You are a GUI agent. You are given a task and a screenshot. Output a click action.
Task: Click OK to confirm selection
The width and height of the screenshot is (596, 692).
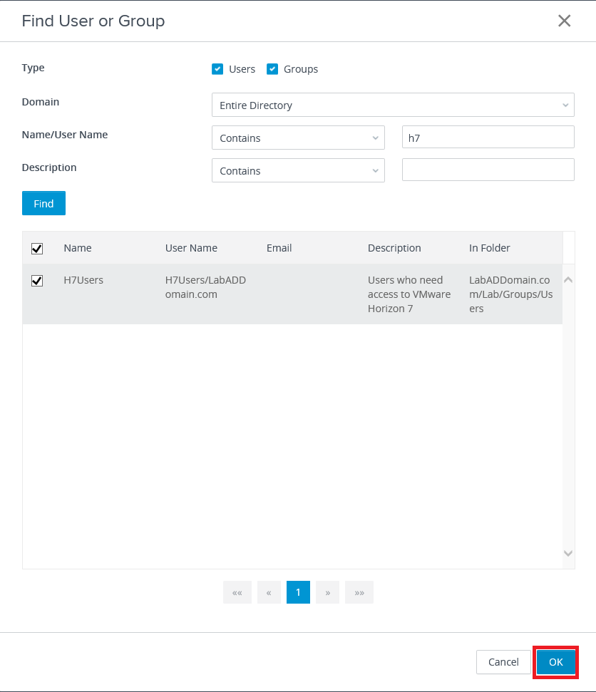click(x=555, y=662)
